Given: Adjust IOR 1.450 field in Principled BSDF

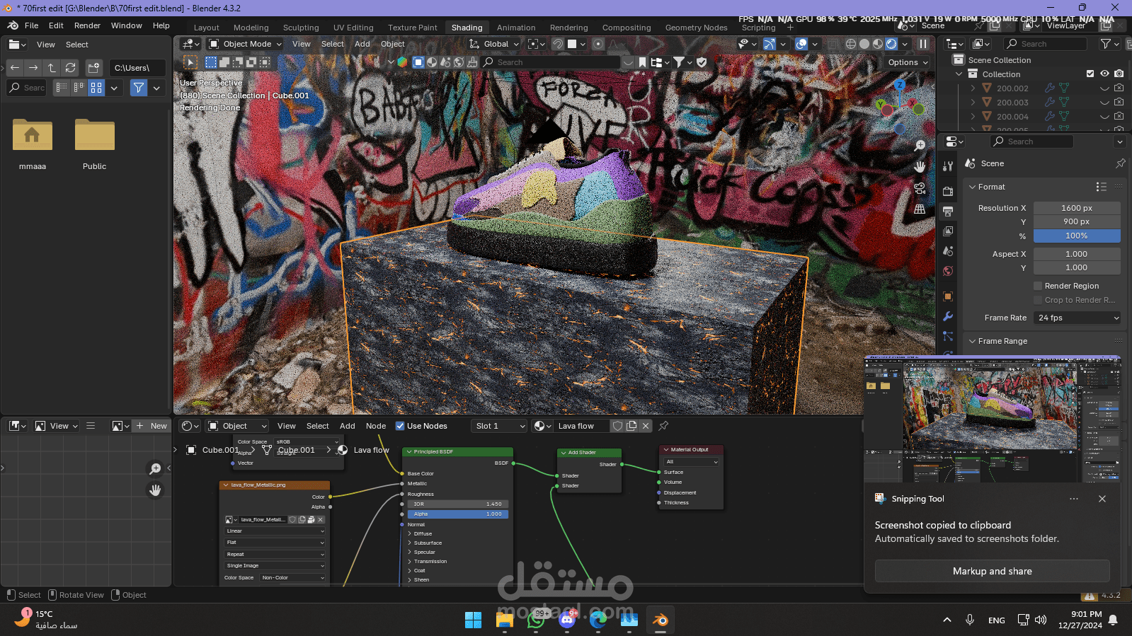Looking at the screenshot, I should [x=457, y=504].
